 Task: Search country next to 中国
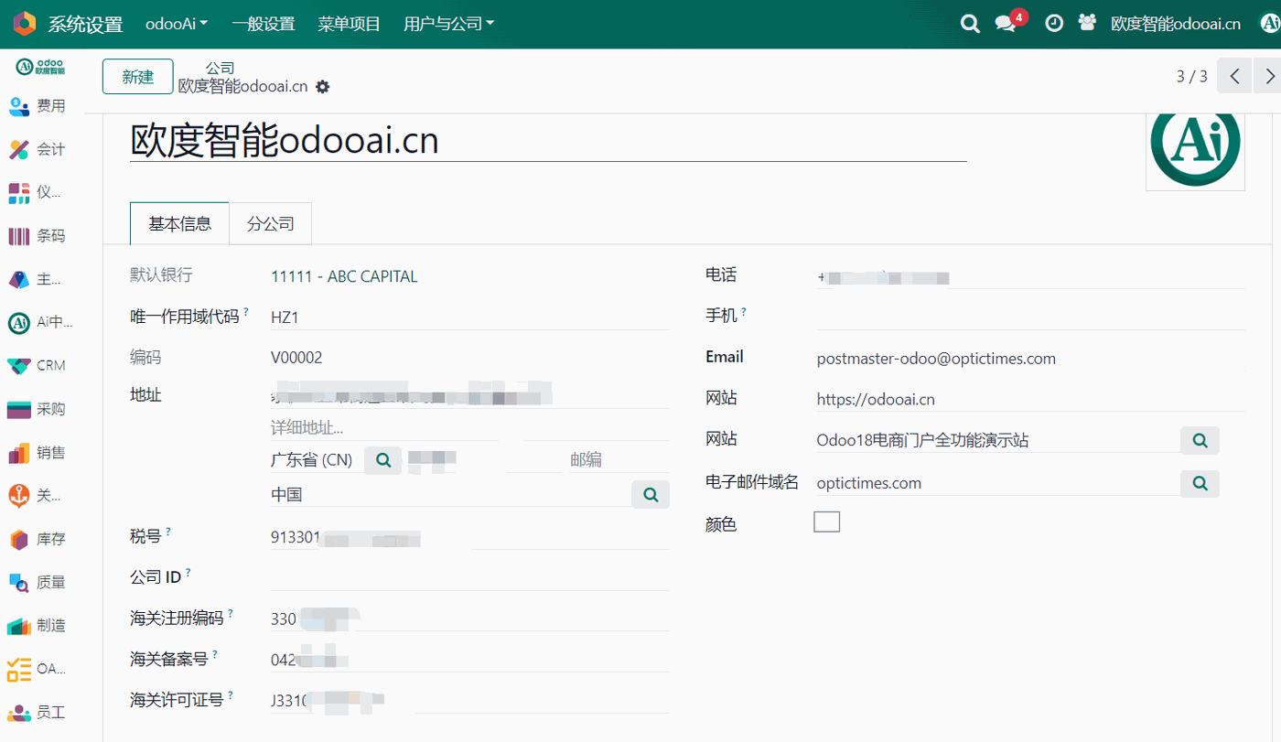[x=651, y=494]
